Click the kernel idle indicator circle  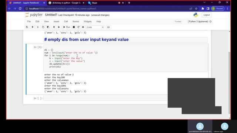(210, 21)
